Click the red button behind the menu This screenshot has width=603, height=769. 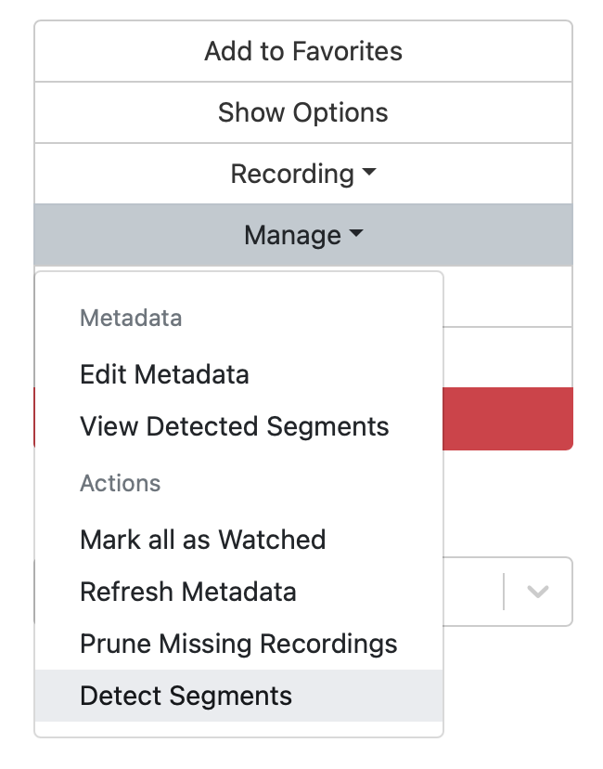pos(507,419)
